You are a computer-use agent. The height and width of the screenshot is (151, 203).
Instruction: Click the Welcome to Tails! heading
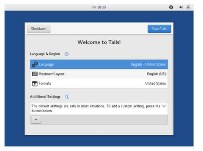point(99,42)
